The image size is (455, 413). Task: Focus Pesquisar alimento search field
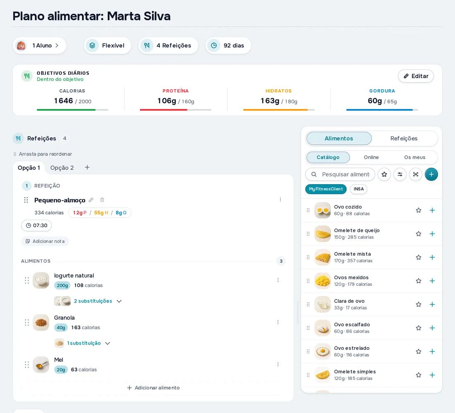pyautogui.click(x=340, y=174)
